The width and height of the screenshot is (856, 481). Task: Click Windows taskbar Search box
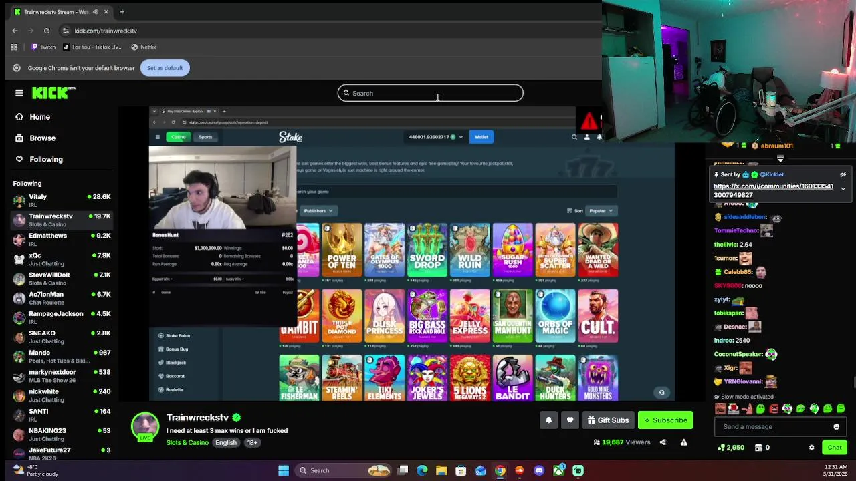tap(344, 470)
